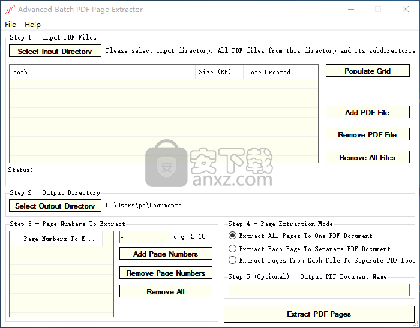
Task: Click the Remove Page Numbers button
Action: (166, 273)
